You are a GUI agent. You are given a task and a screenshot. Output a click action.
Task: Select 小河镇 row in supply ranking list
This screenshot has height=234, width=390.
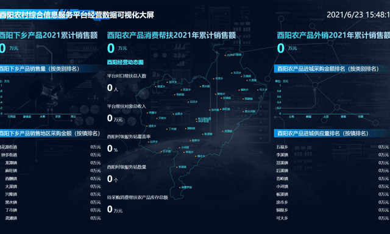pyautogui.click(x=333, y=186)
